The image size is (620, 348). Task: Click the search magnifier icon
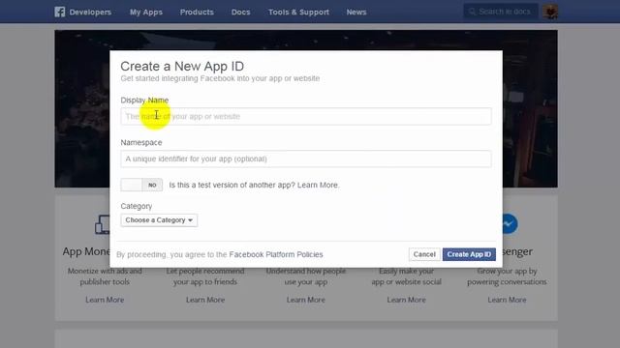coord(472,12)
